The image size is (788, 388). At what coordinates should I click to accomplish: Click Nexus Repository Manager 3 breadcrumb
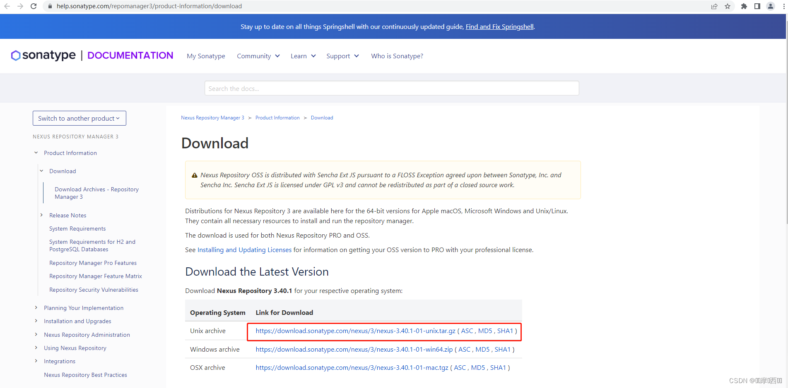212,118
